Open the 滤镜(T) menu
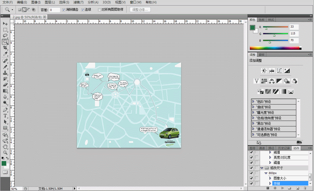Image resolution: width=314 pixels, height=191 pixels. (78, 2)
